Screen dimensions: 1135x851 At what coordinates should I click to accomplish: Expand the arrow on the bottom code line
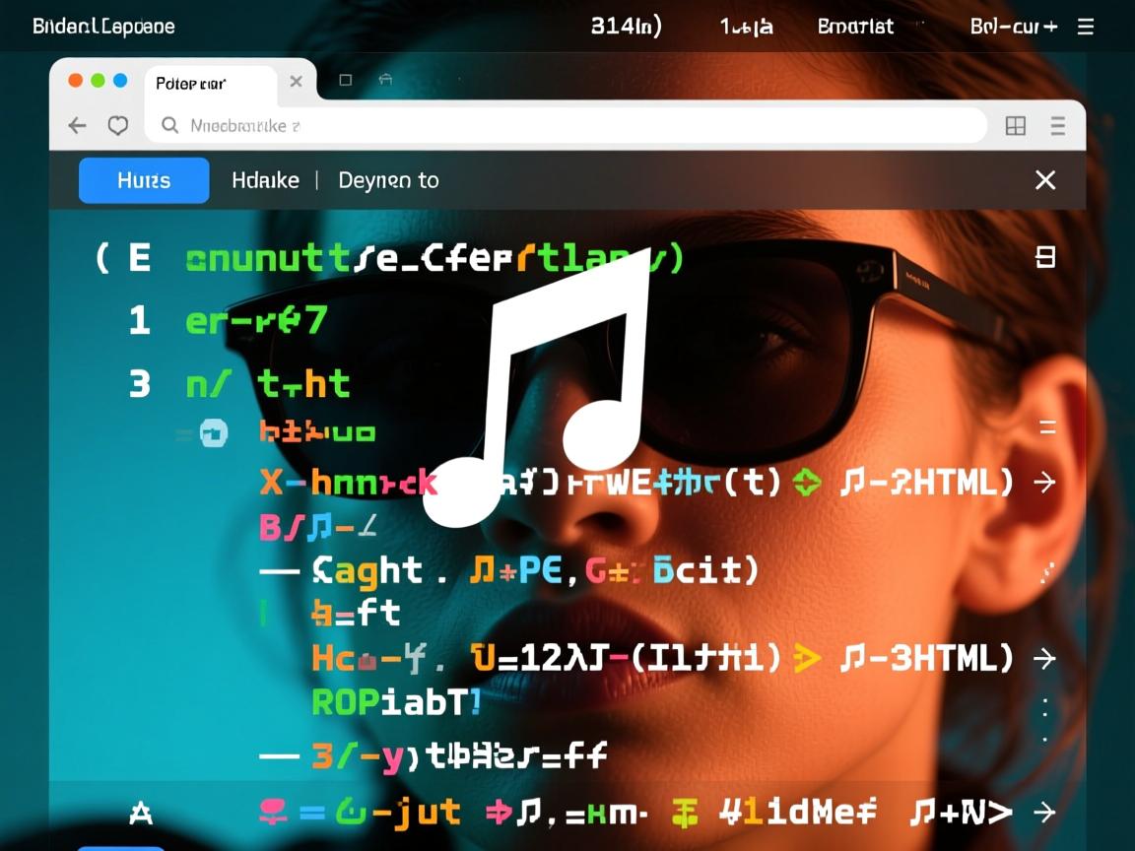pyautogui.click(x=1044, y=813)
